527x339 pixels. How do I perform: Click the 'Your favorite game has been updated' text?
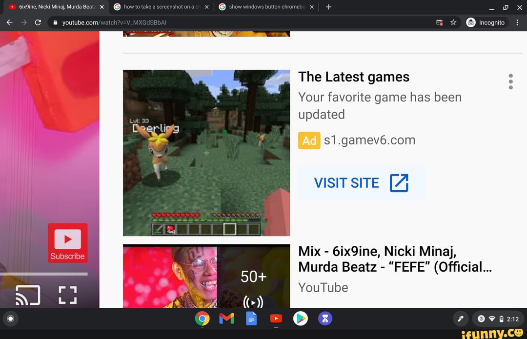click(380, 106)
